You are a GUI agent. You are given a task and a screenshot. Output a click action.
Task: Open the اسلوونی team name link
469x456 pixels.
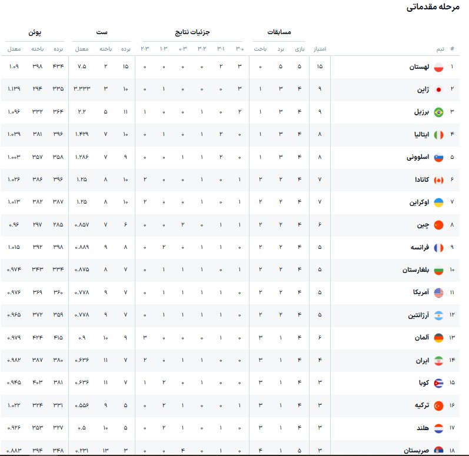tap(417, 158)
